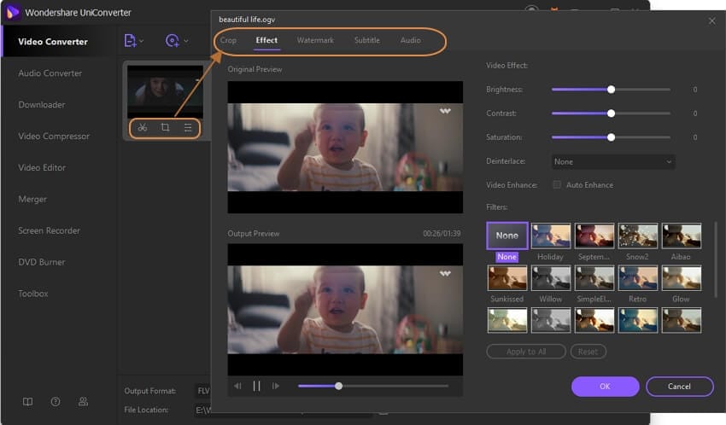Open the user account icon
Image resolution: width=726 pixels, height=425 pixels.
[x=83, y=401]
